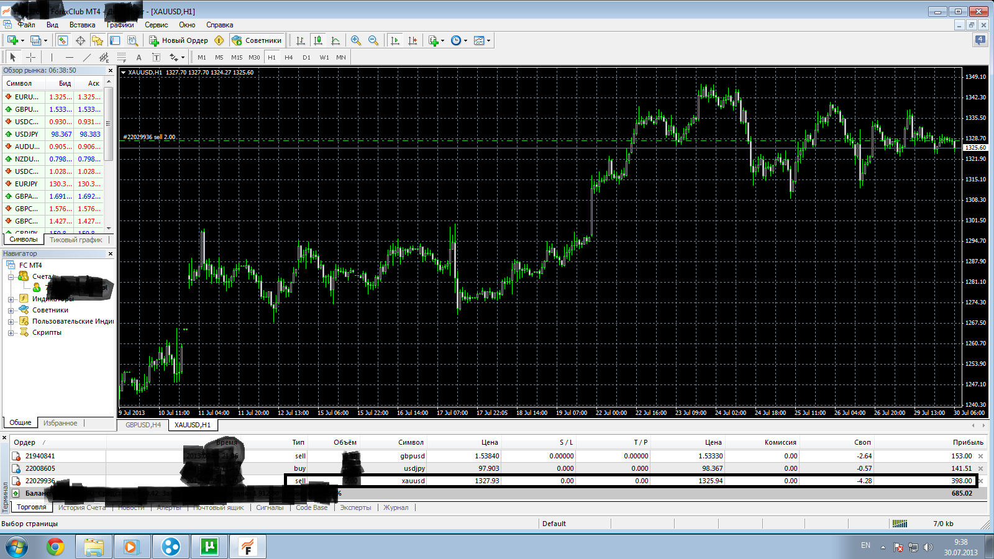Image resolution: width=994 pixels, height=559 pixels.
Task: Switch chart to candlestick mode
Action: (x=318, y=40)
